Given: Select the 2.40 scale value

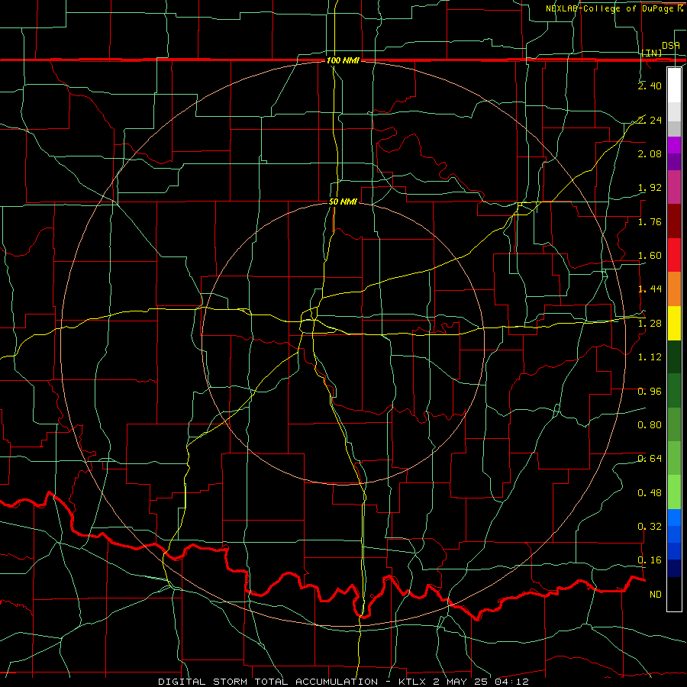Looking at the screenshot, I should [650, 85].
